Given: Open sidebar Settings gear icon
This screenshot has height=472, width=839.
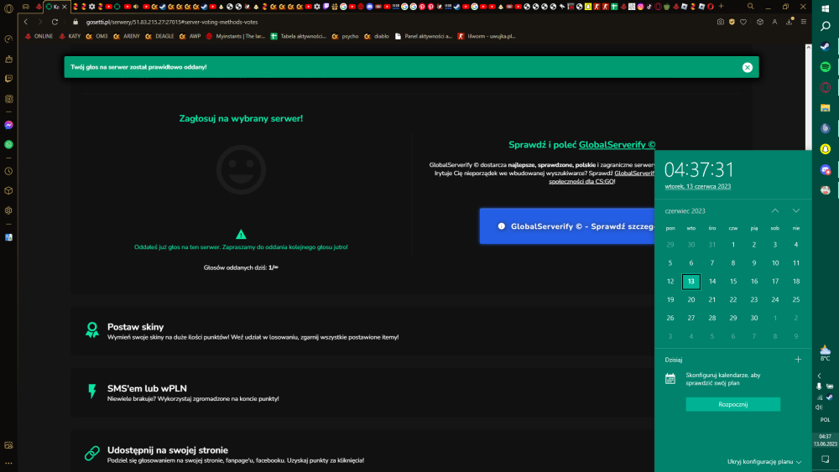Looking at the screenshot, I should pos(8,210).
